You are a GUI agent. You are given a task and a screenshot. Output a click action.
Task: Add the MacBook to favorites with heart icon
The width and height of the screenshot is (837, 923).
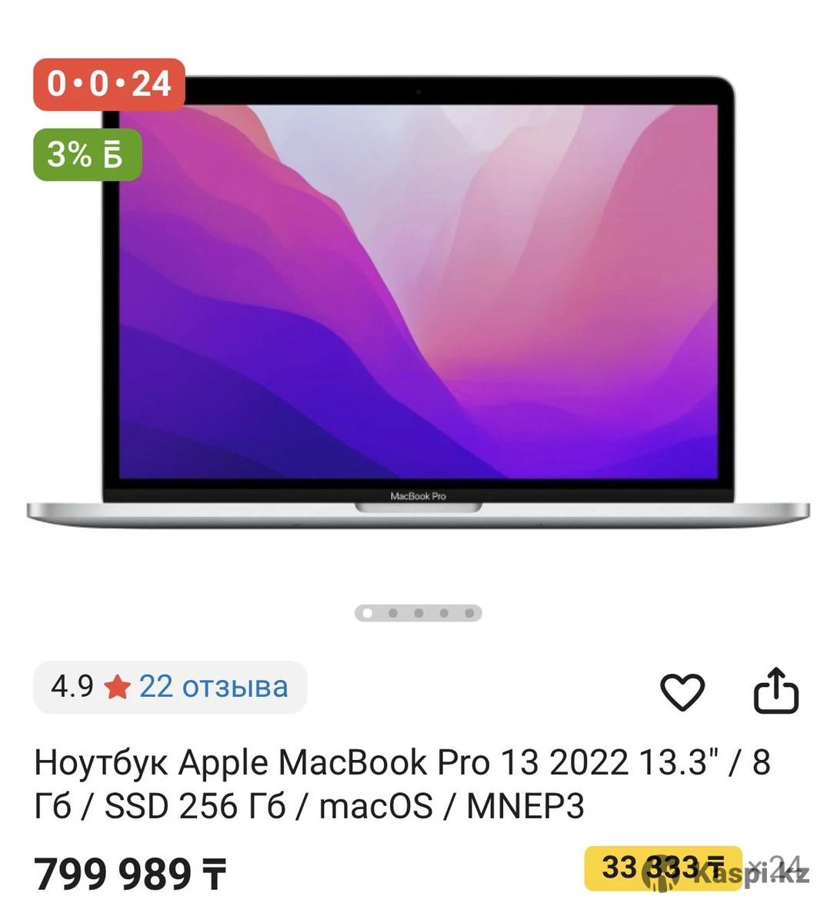tap(682, 691)
